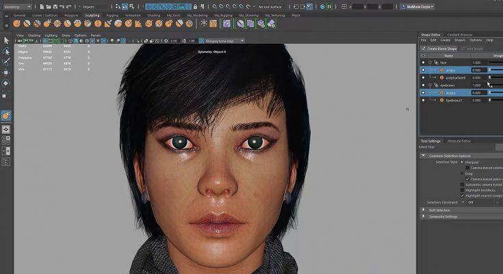Click the Open Scene folder icon
503x274 pixels.
[49, 6]
